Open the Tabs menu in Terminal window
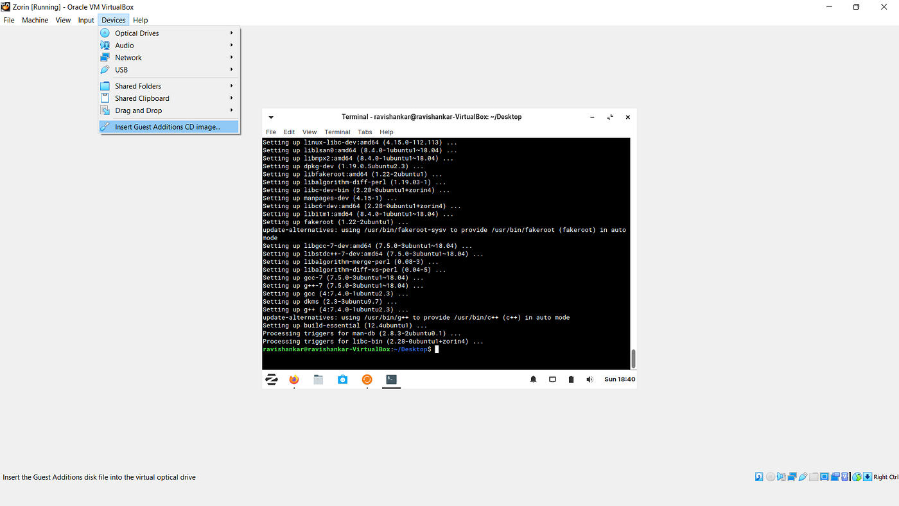 [x=365, y=132]
